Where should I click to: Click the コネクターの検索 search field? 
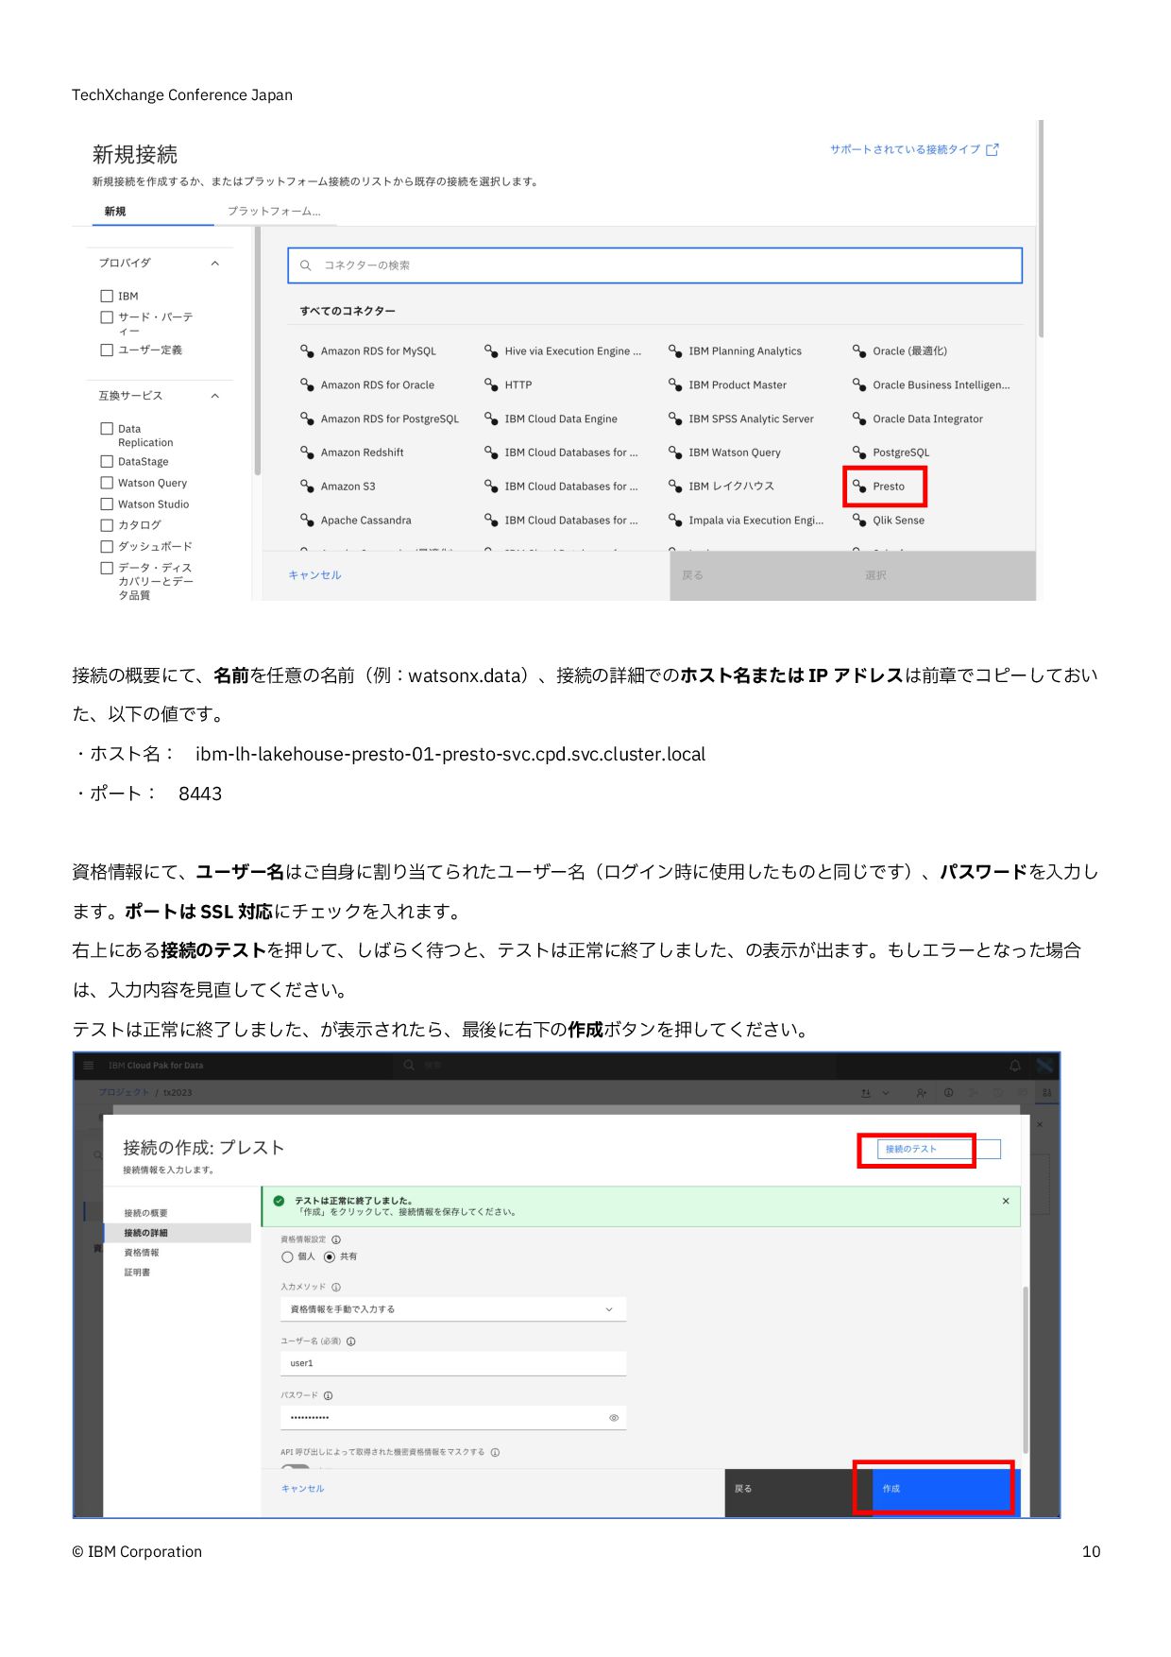(x=654, y=265)
